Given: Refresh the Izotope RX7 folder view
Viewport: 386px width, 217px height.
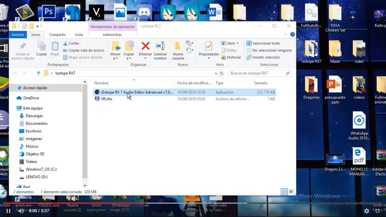Looking at the screenshot, I should (222, 73).
